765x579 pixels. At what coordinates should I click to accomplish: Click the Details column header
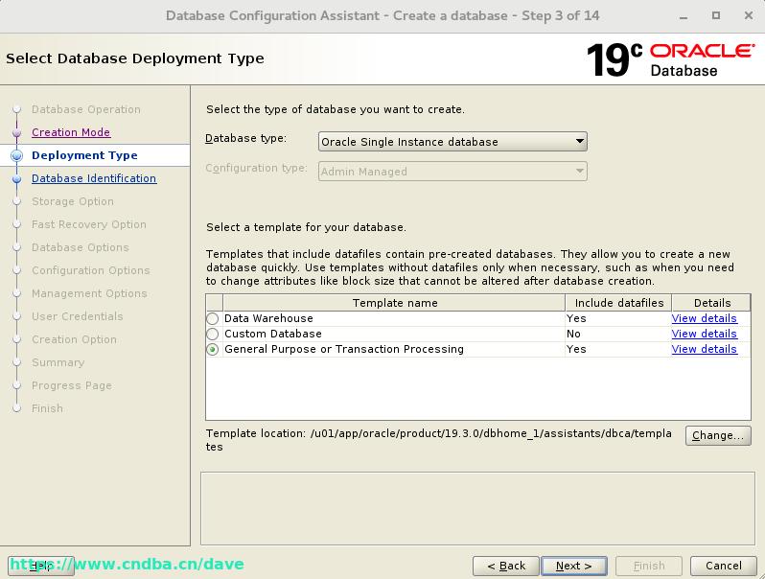[x=711, y=303]
